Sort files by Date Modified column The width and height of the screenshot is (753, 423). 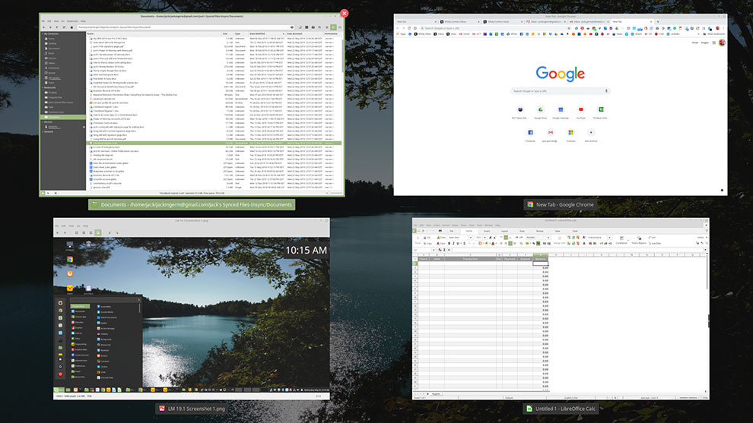(265, 33)
